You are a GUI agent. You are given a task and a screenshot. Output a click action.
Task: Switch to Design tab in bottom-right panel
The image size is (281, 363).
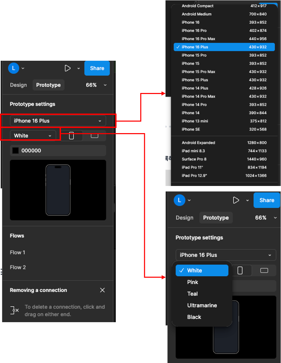[x=185, y=218]
